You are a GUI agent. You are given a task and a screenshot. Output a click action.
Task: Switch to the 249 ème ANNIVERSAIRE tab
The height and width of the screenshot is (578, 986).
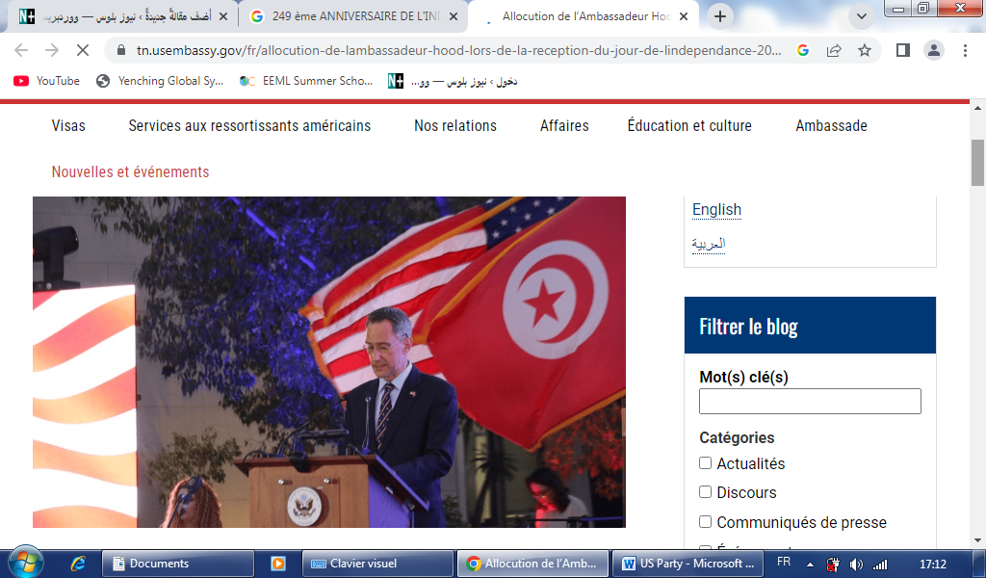point(353,16)
